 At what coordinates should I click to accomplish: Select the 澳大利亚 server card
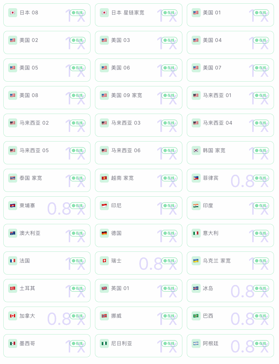tap(47, 235)
